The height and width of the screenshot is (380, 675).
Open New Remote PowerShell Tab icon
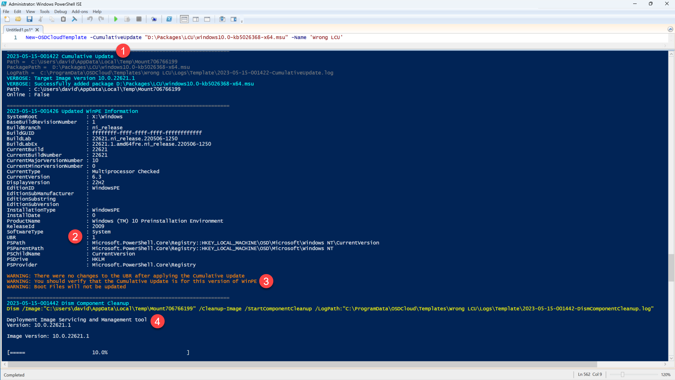pyautogui.click(x=154, y=19)
